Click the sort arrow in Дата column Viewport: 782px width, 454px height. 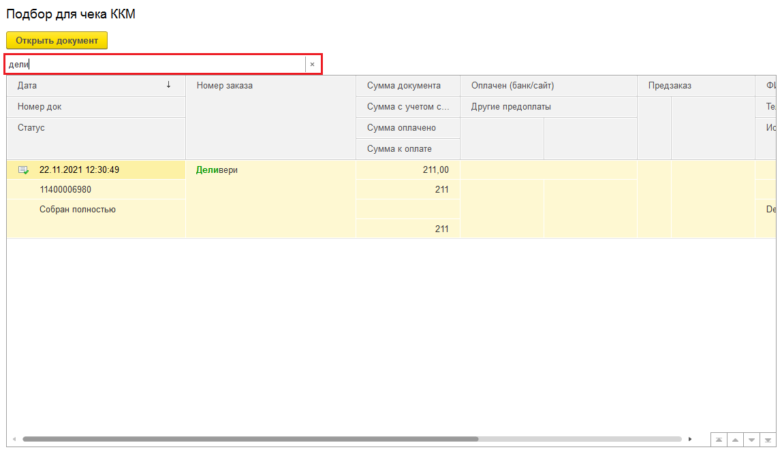[168, 85]
